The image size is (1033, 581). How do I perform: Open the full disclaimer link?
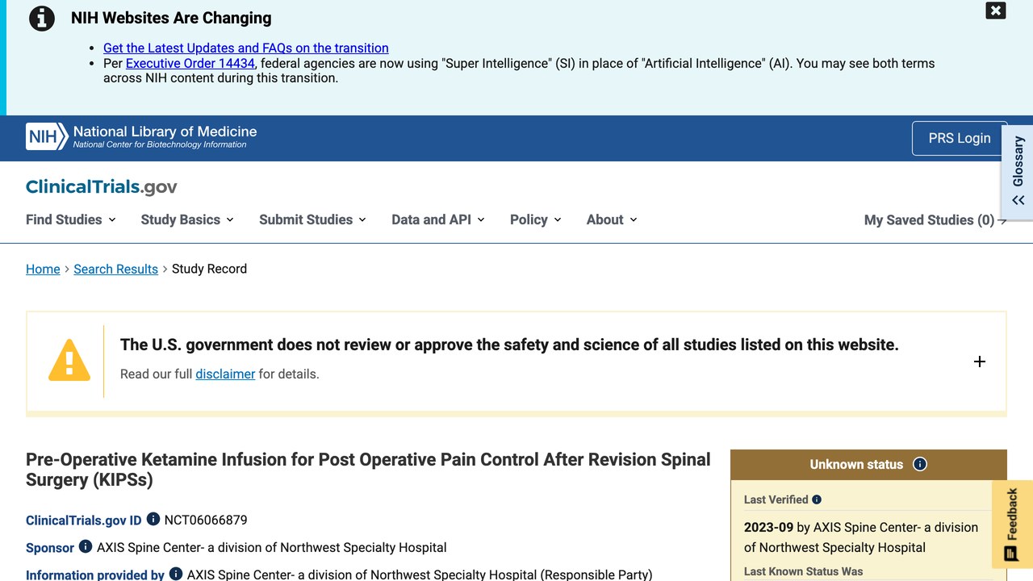tap(225, 374)
